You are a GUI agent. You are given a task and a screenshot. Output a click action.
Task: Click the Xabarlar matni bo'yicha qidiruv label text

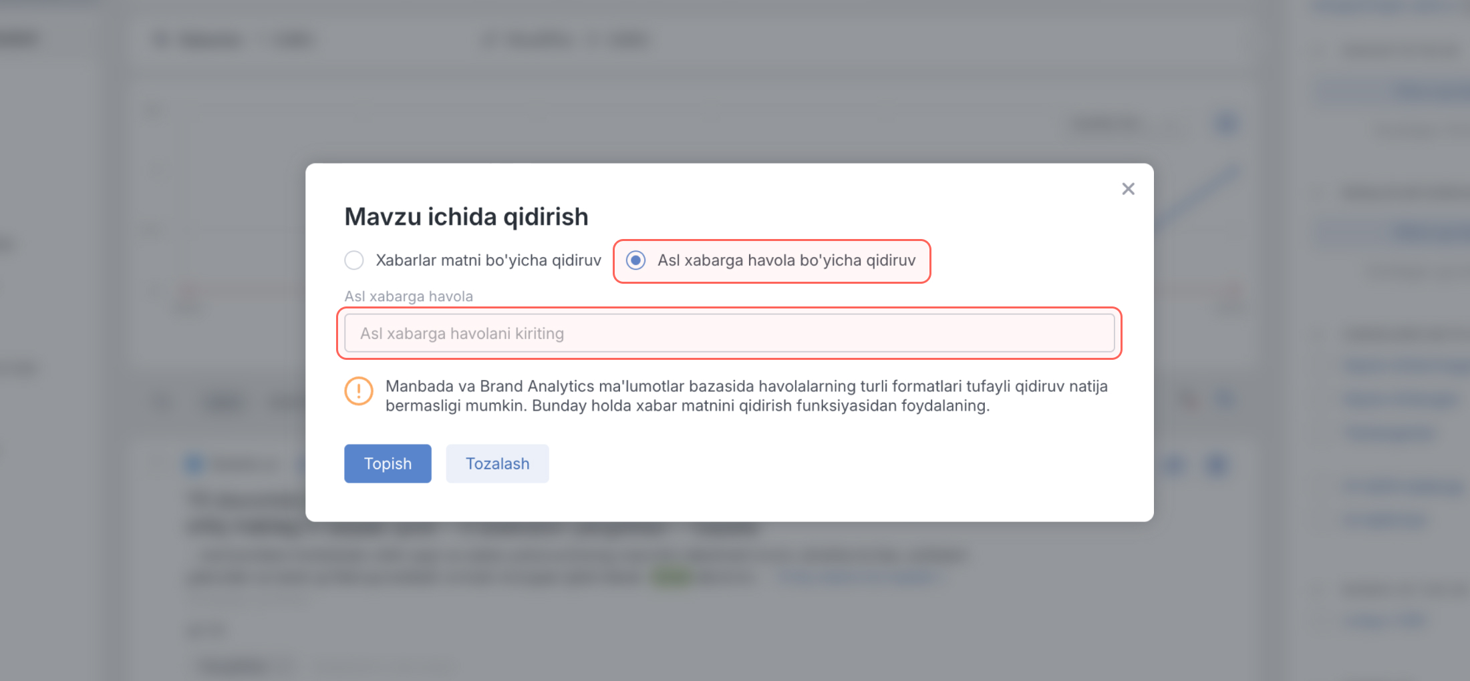coord(488,260)
